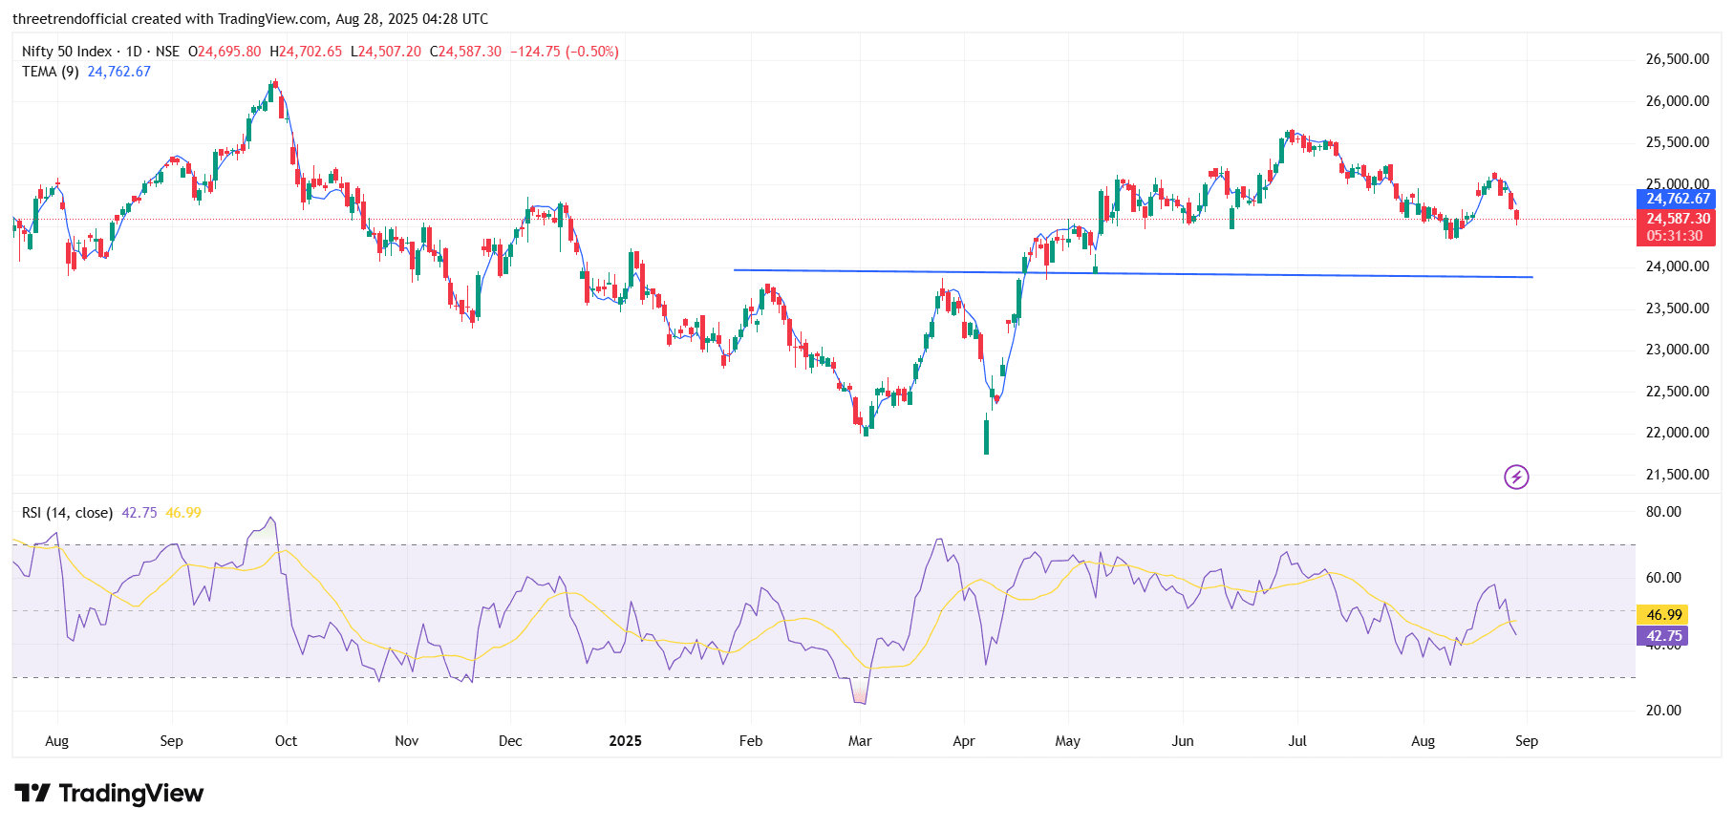Click the 23,500.00 price axis label
Viewport: 1734px width, 829px height.
(1678, 308)
